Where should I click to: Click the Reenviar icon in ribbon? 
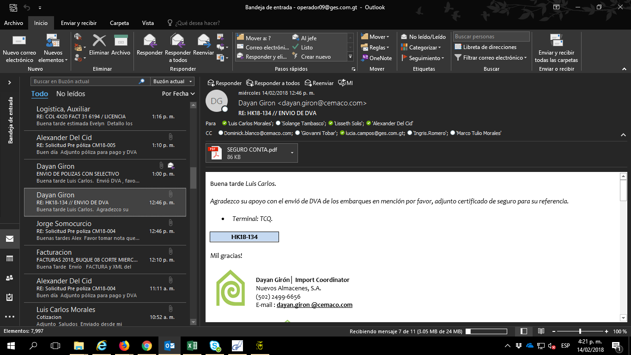click(x=203, y=42)
